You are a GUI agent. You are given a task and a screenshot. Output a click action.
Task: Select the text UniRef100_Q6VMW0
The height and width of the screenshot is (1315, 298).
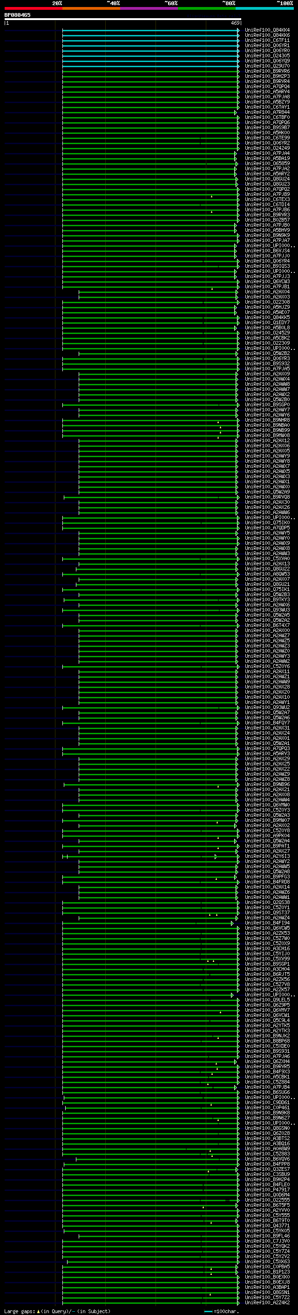pos(267,805)
